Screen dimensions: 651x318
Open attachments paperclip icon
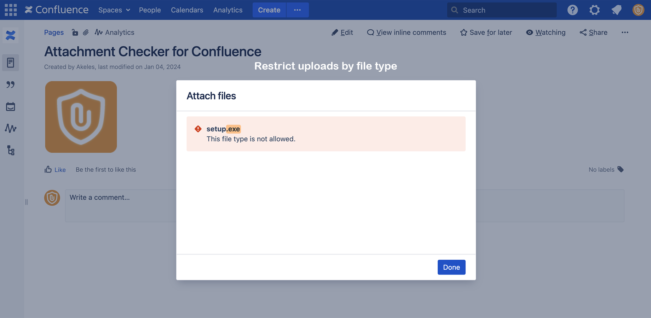[x=86, y=33]
